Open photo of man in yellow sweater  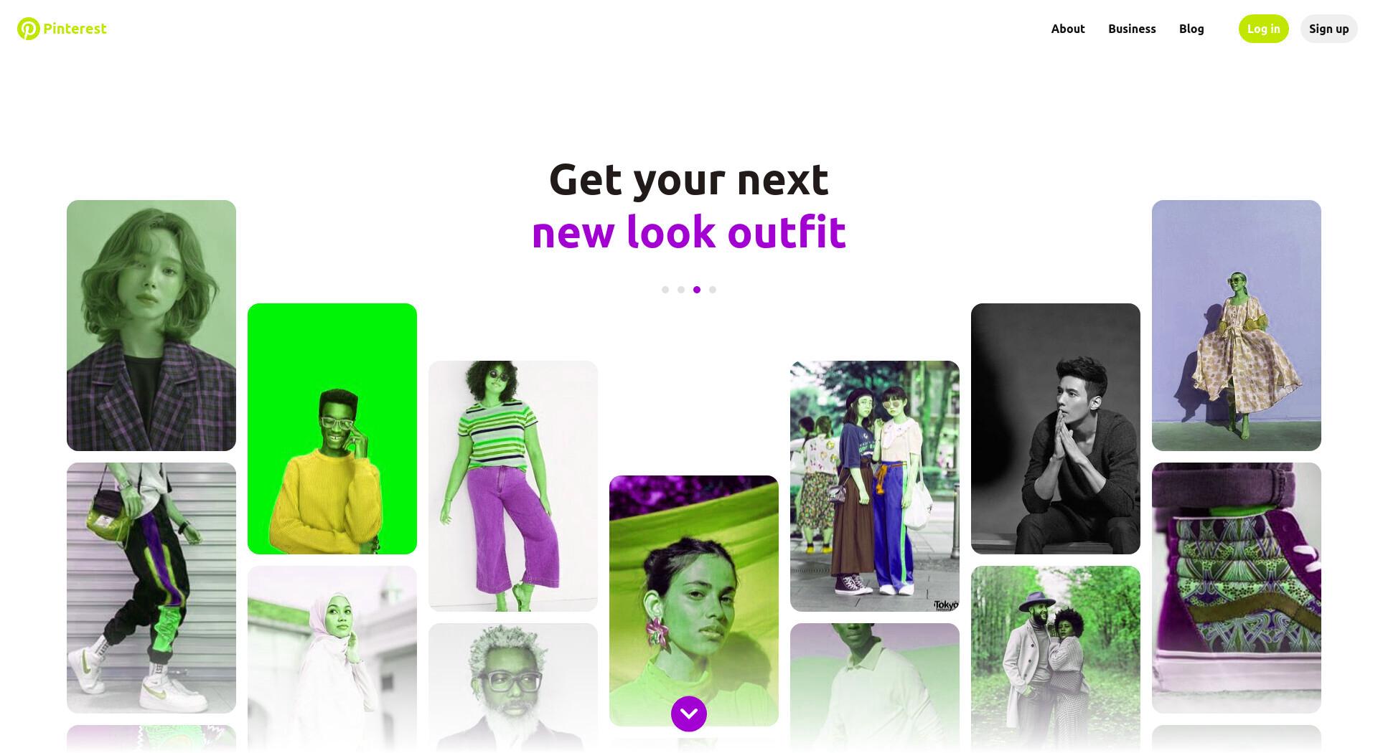pos(332,429)
